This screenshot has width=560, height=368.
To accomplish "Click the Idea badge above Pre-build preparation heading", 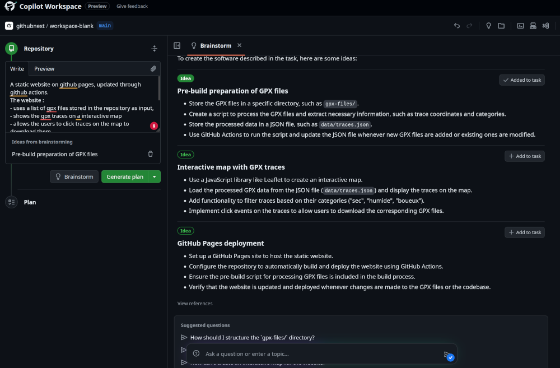I will click(186, 78).
